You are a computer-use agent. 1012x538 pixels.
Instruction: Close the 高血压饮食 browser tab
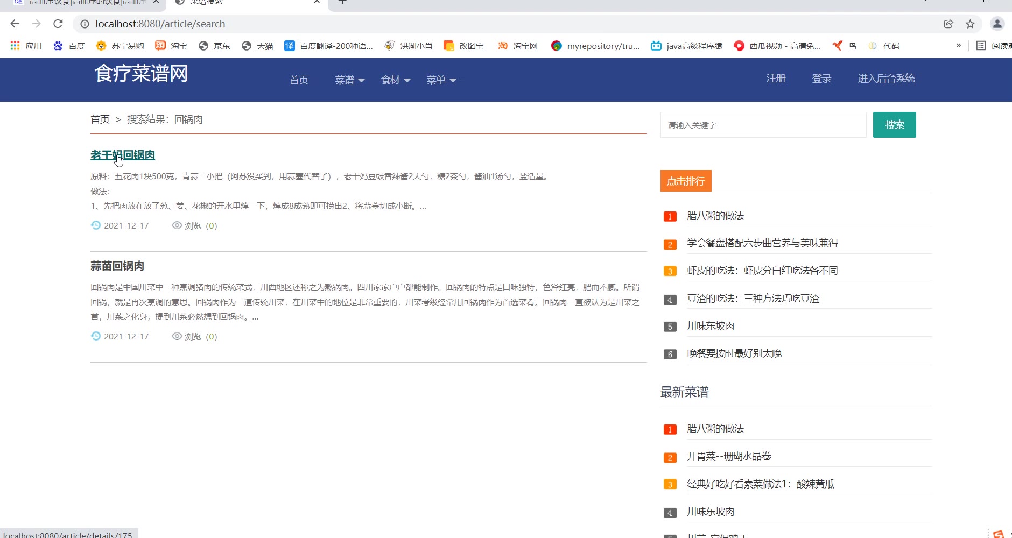156,2
